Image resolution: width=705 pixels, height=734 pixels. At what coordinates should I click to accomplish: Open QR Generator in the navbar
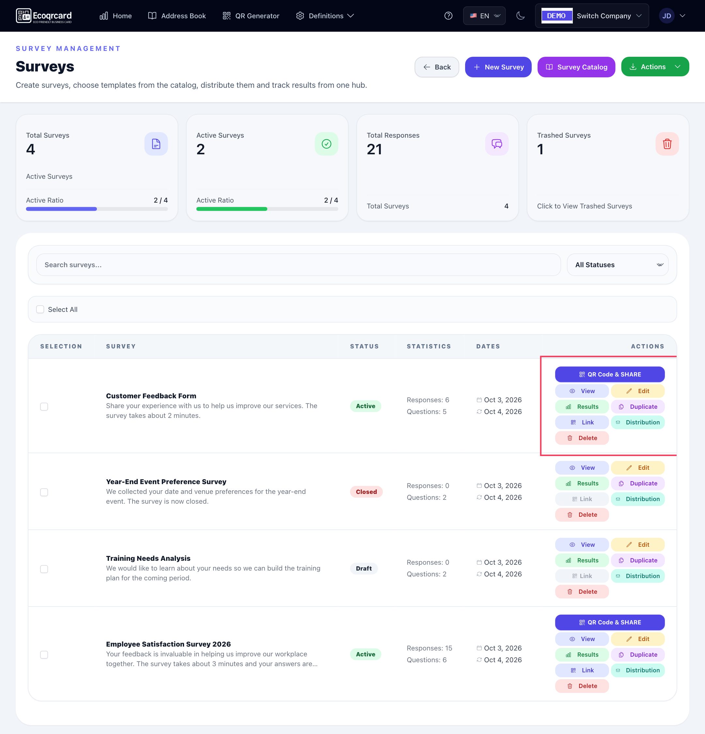[251, 16]
